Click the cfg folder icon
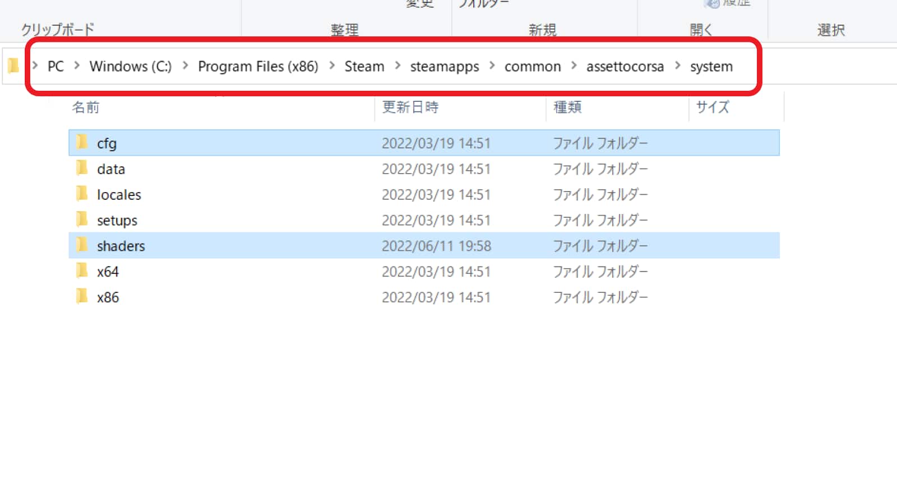897x504 pixels. point(82,142)
